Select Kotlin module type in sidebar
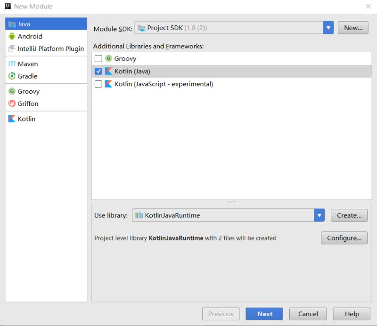 pyautogui.click(x=46, y=119)
